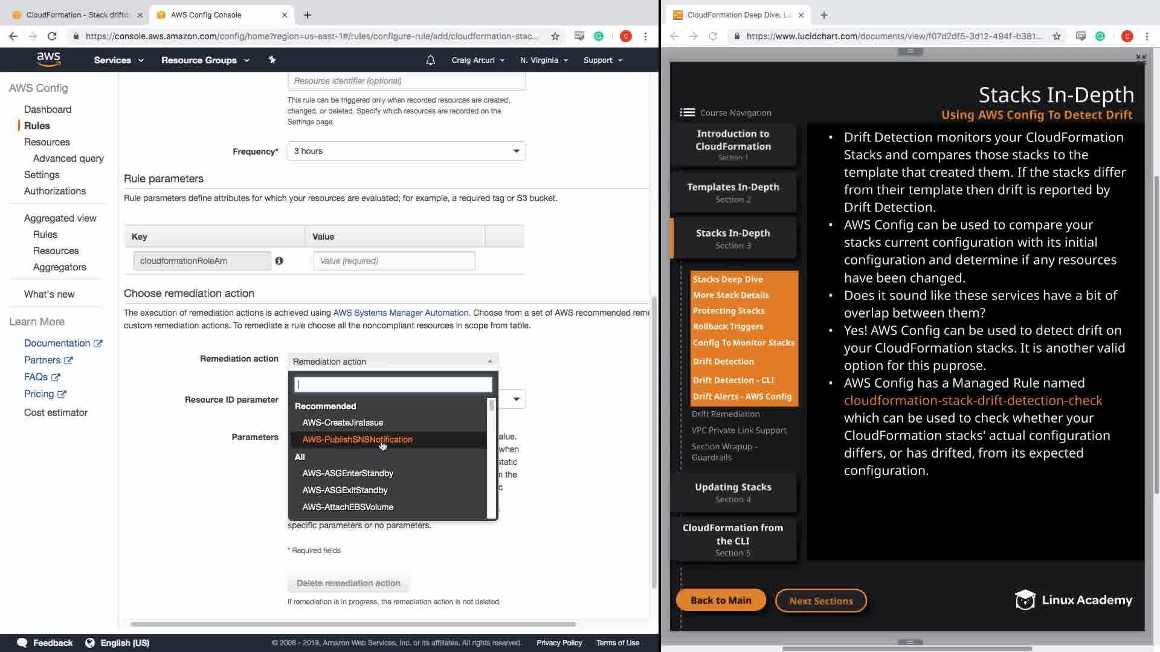This screenshot has height=652, width=1160.
Task: Click the Feedback speech bubble icon
Action: (22, 642)
